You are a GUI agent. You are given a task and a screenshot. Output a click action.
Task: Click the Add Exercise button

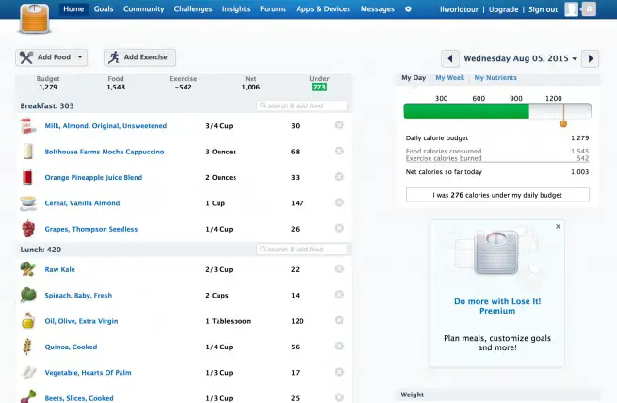click(x=139, y=57)
